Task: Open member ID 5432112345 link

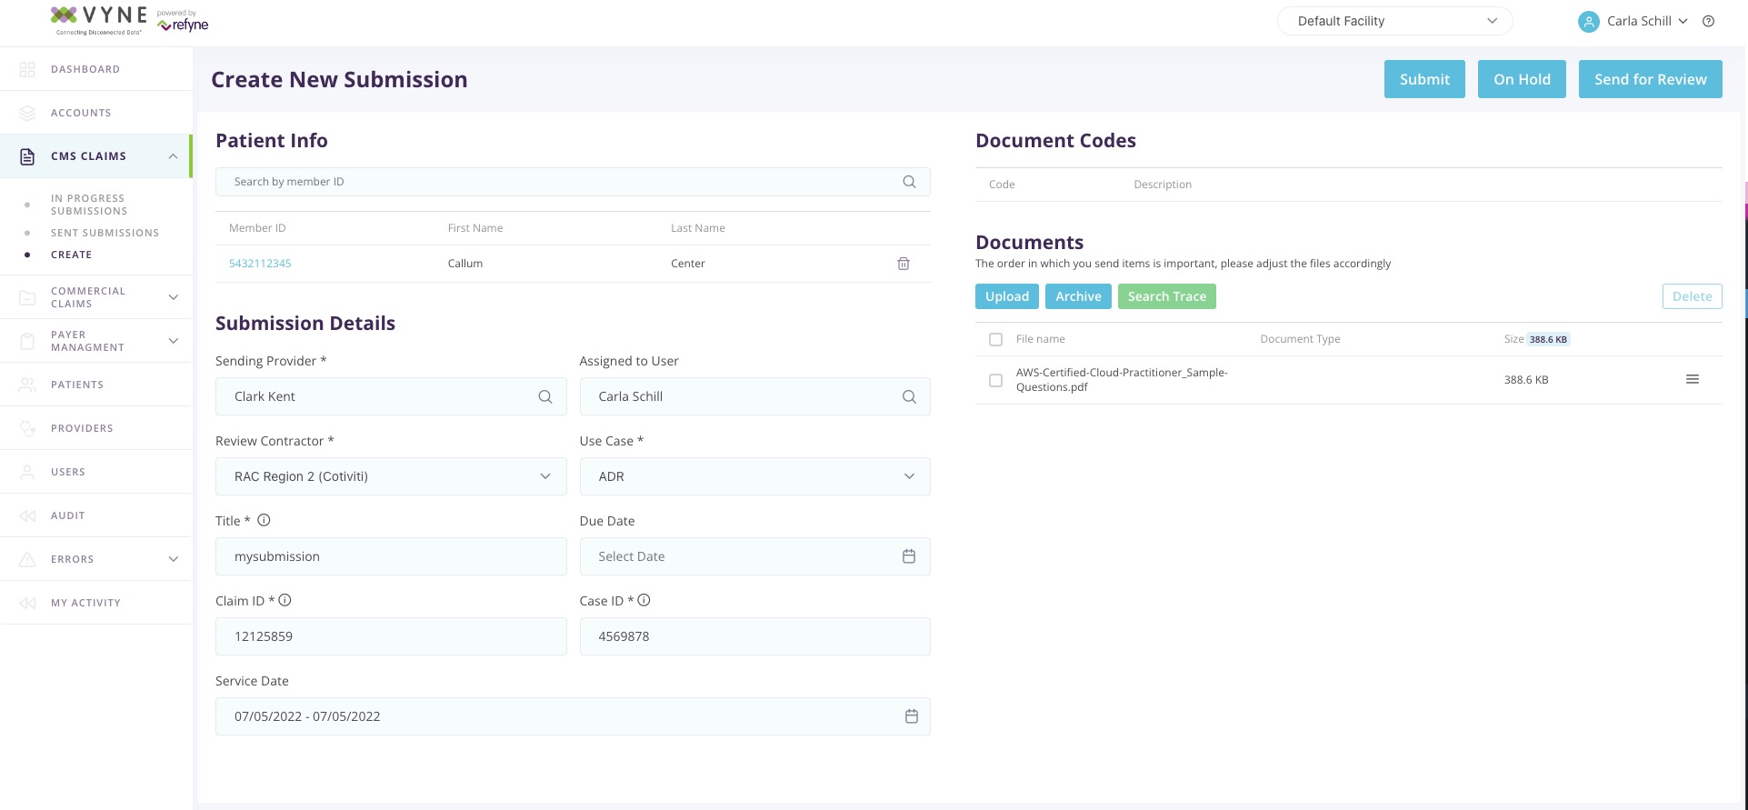Action: tap(260, 264)
